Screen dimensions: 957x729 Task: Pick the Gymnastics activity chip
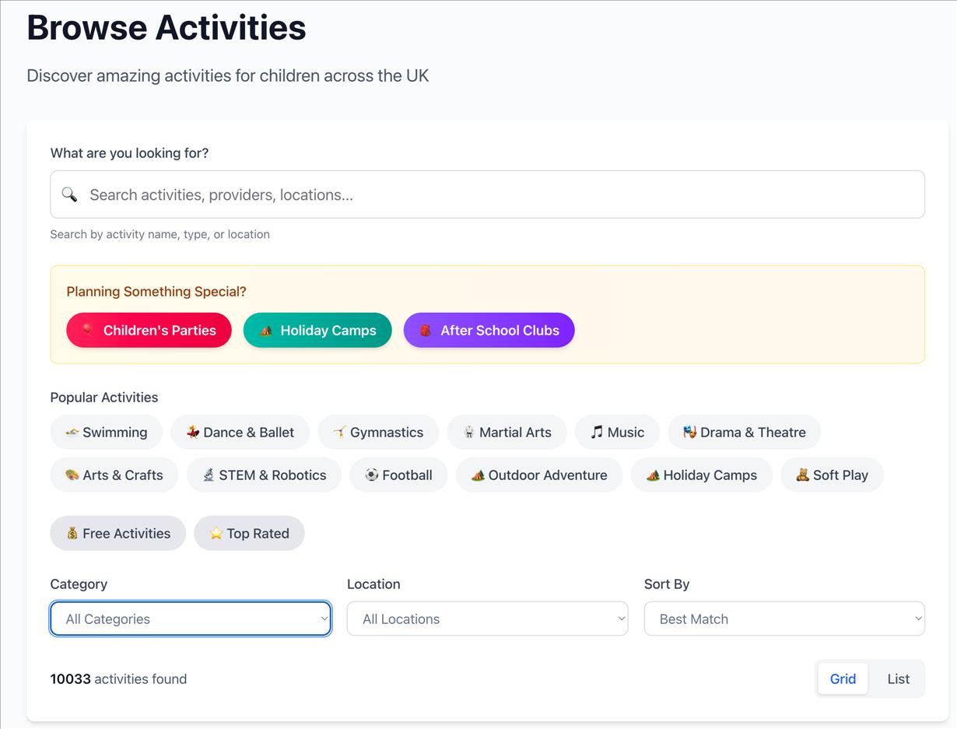click(378, 432)
